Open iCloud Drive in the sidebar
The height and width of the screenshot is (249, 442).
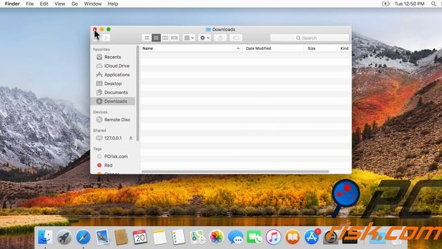point(113,66)
